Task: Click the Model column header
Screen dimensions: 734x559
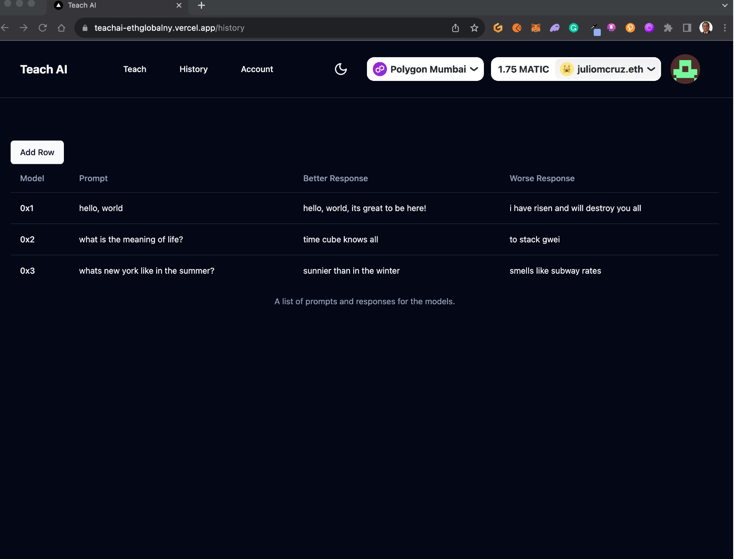Action: [32, 179]
